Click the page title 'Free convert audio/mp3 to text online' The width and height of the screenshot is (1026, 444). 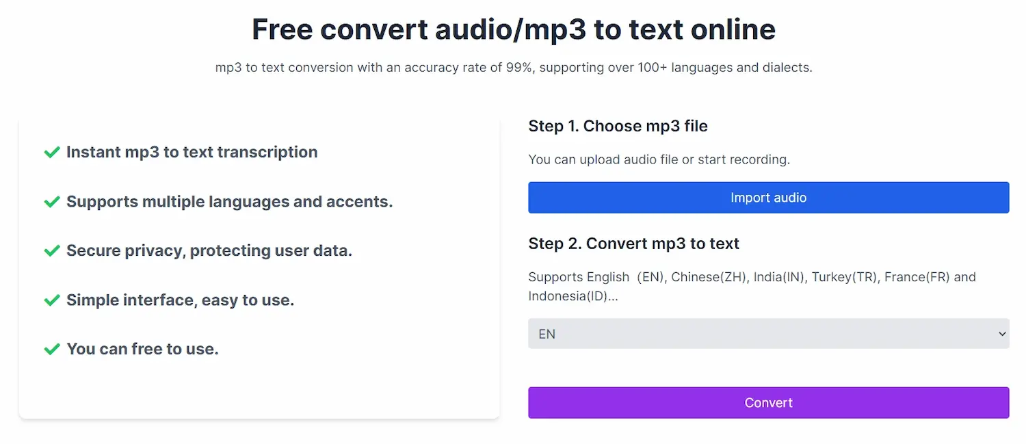point(513,29)
